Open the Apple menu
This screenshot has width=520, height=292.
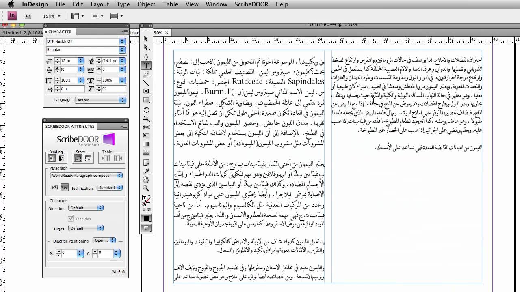11,4
